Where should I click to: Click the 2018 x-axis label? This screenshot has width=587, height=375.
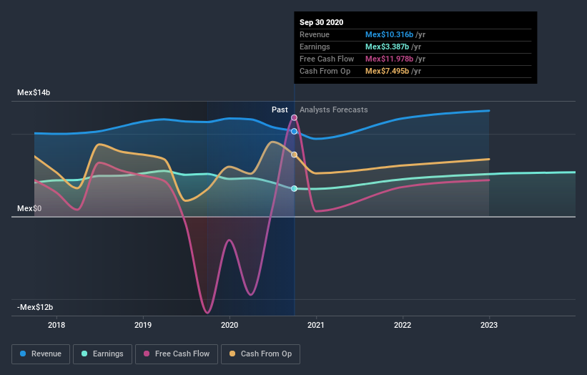point(56,325)
